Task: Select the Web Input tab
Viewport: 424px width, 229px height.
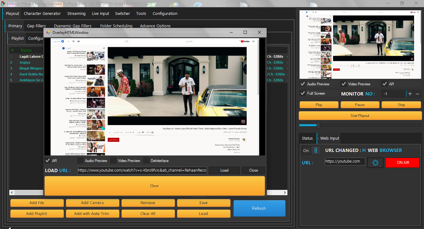Action: tap(330, 138)
